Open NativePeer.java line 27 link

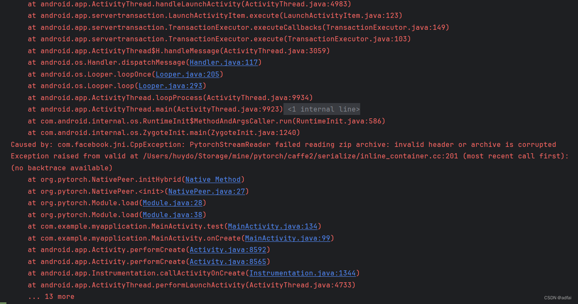(206, 191)
